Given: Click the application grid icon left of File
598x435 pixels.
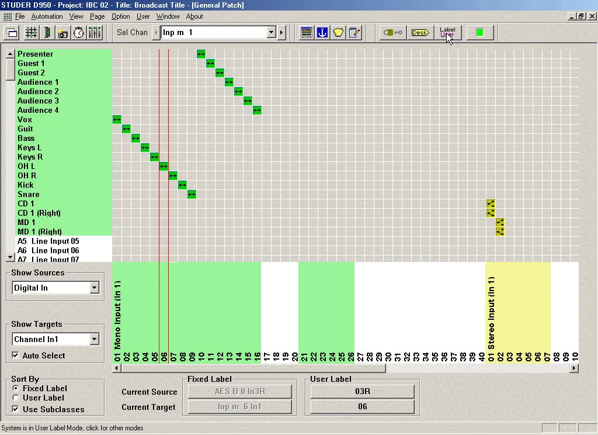Looking at the screenshot, I should click(x=7, y=16).
